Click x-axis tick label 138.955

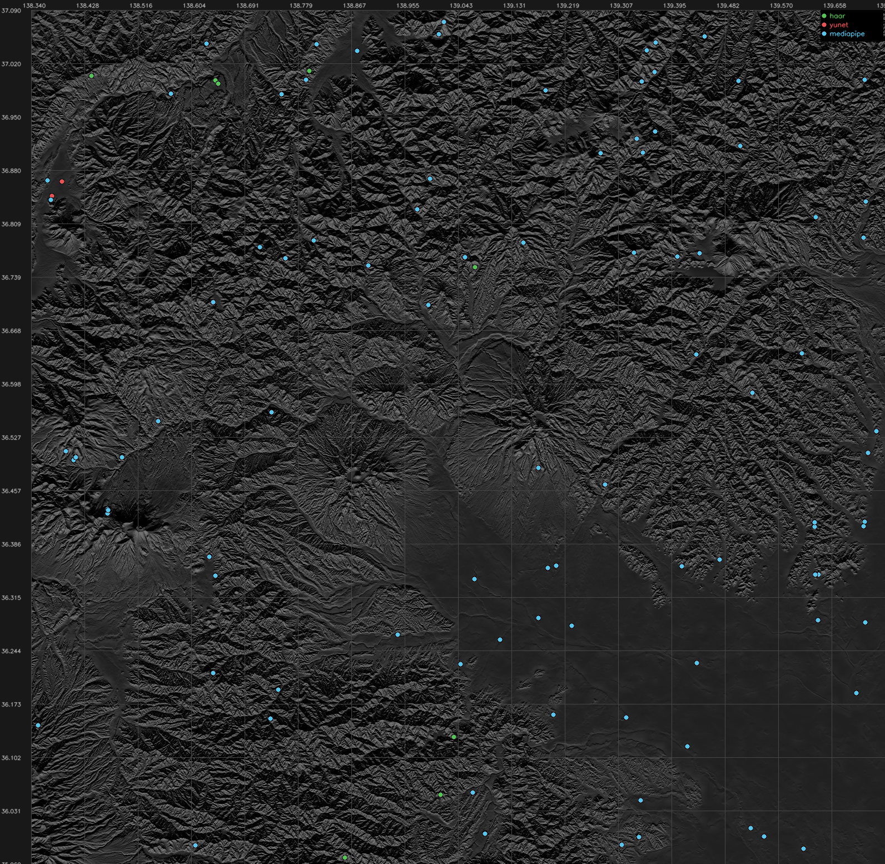click(x=408, y=6)
